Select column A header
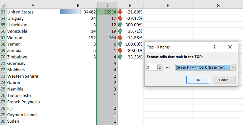The image size is (243, 125). point(33,6)
